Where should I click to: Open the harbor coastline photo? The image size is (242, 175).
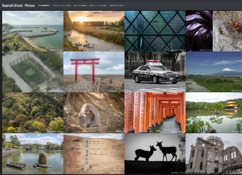(33, 31)
